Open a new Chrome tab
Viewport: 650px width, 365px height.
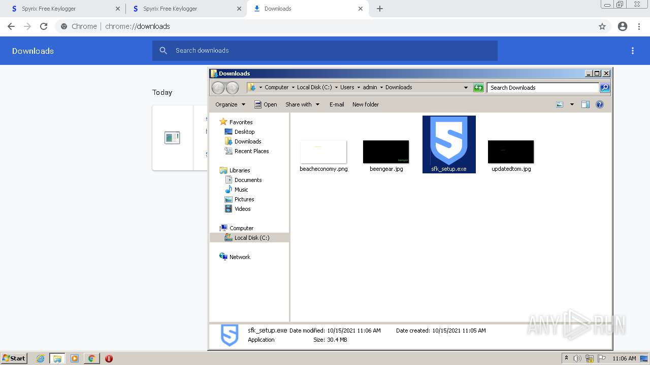point(380,9)
